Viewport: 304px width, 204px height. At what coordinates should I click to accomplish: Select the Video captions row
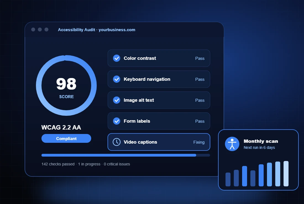click(x=159, y=142)
